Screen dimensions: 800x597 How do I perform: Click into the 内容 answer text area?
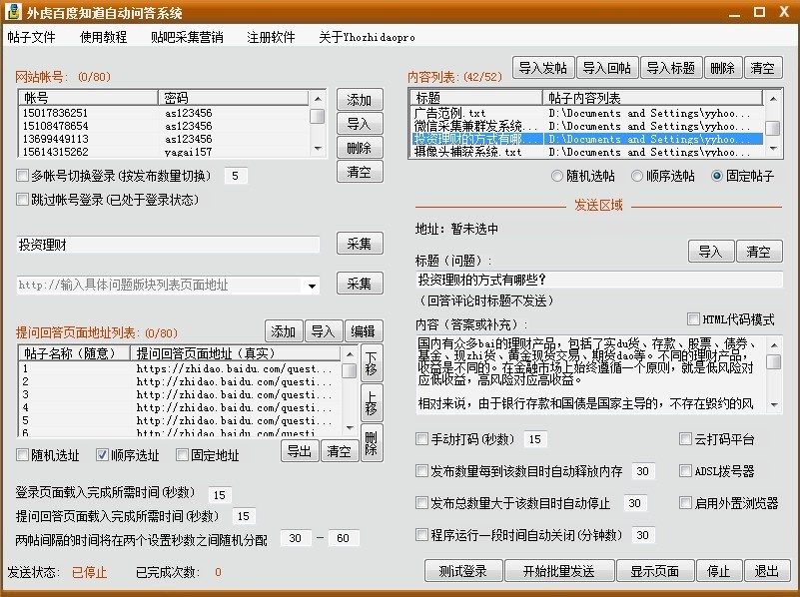tap(592, 374)
